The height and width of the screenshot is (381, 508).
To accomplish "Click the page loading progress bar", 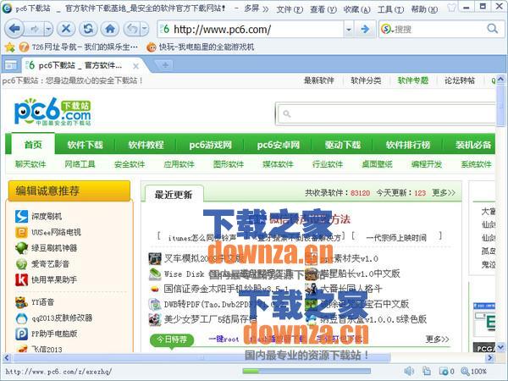I will (306, 371).
